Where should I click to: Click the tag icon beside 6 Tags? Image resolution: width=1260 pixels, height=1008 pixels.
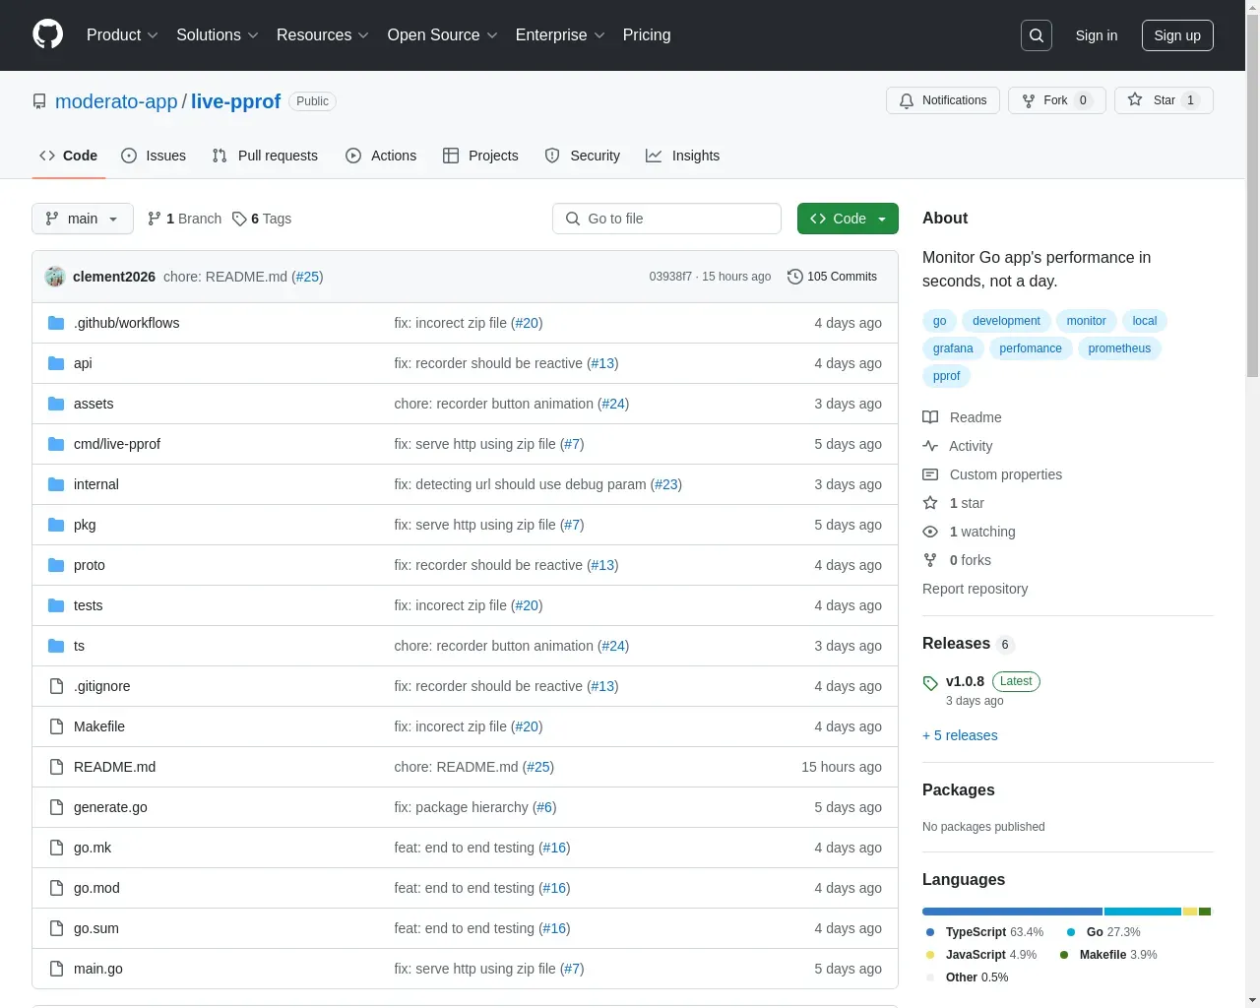click(x=239, y=219)
